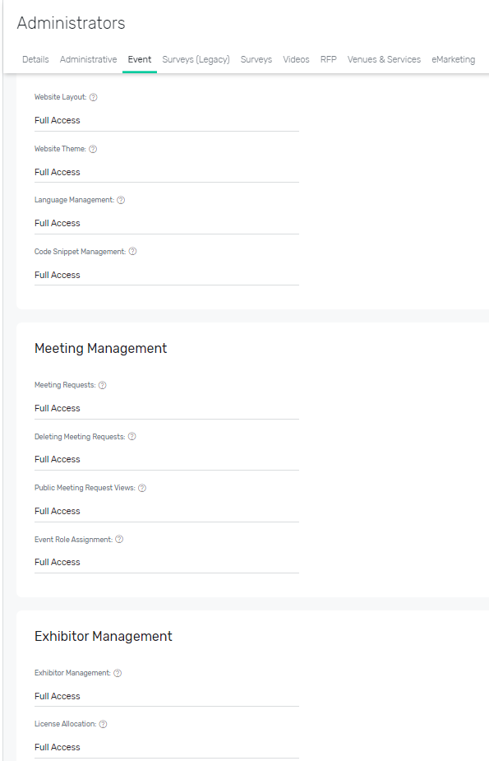Screen dimensions: 489x761
Task: Click Language Management question mark icon
Action: coord(121,200)
